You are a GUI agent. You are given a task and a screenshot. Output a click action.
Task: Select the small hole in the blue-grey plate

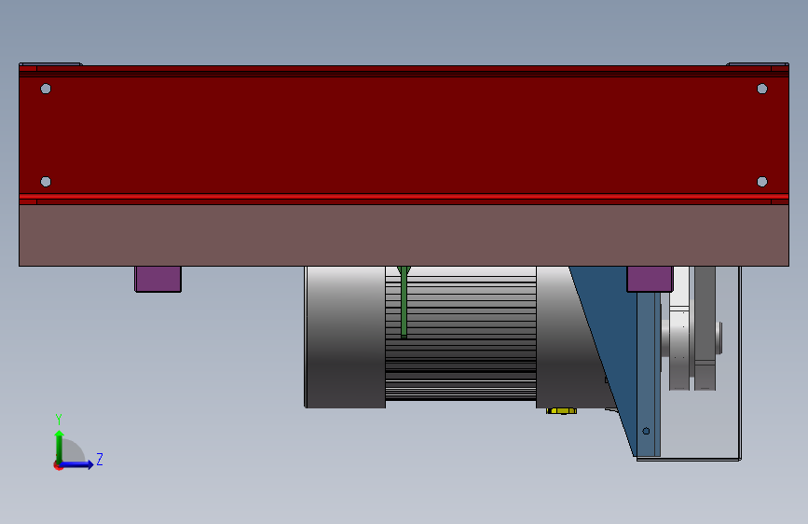tap(646, 431)
